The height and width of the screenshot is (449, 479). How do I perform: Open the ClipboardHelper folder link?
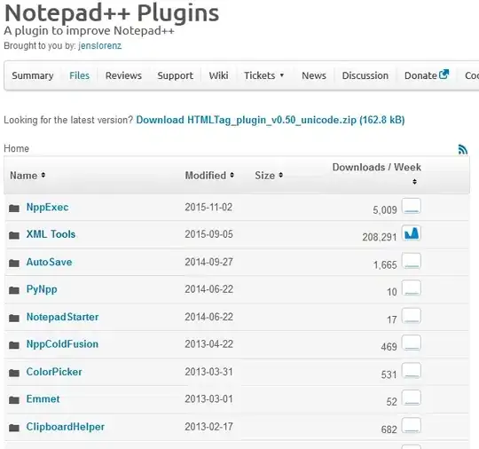coord(66,427)
